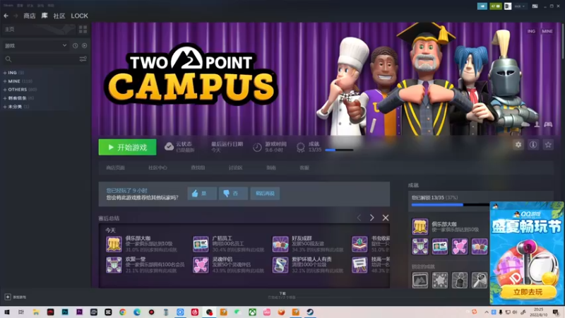Image resolution: width=565 pixels, height=318 pixels.
Task: Open the downloads status at bottom
Action: [282, 295]
